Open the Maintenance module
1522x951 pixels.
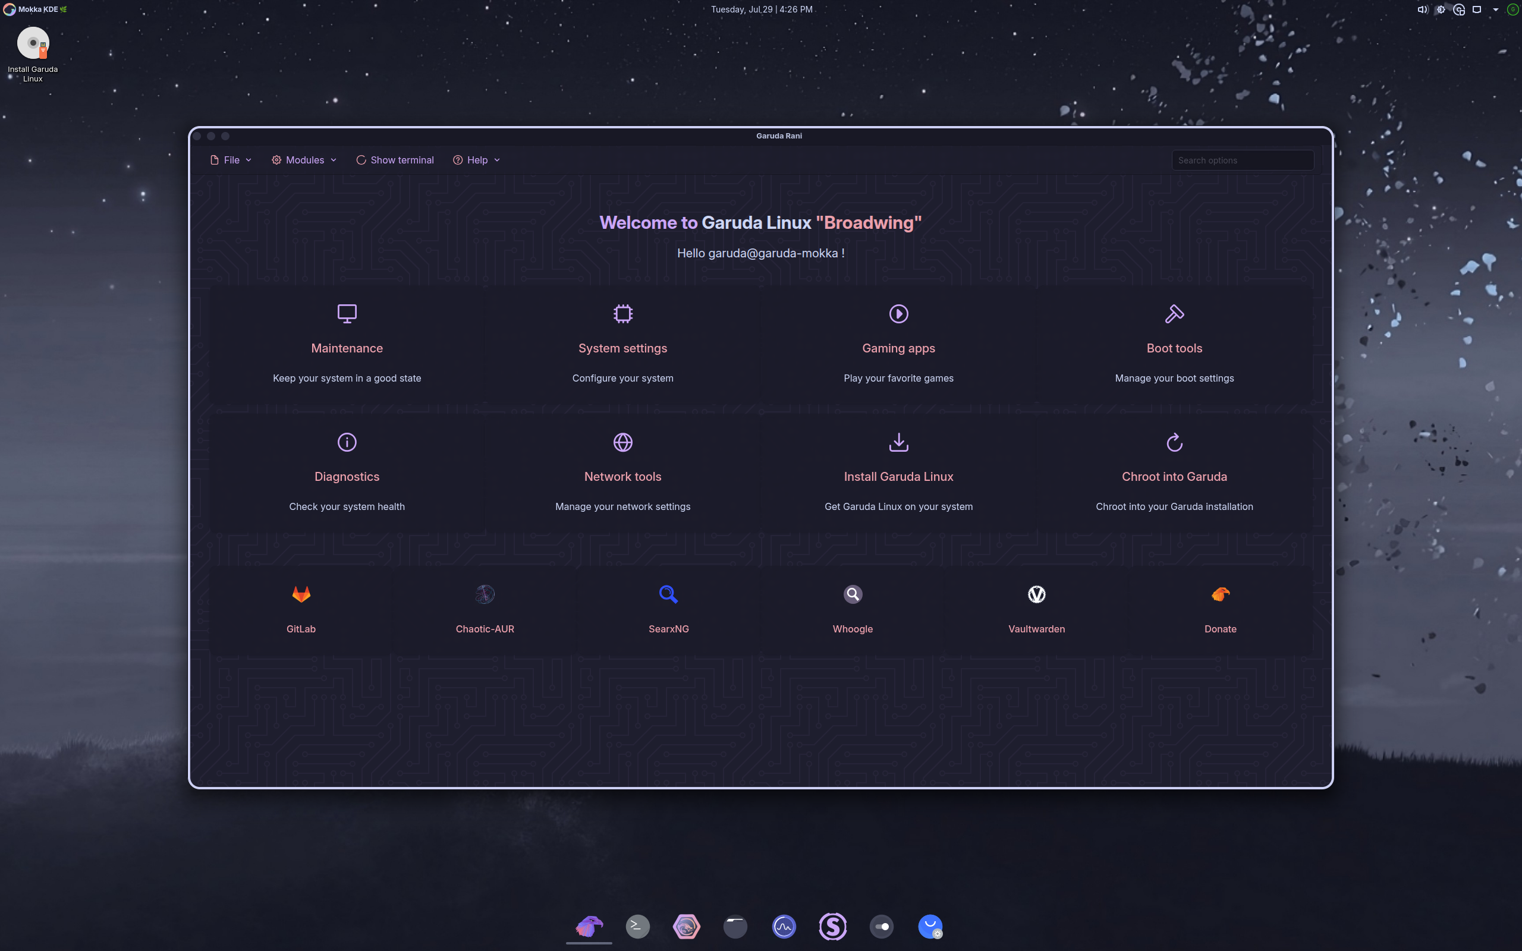pyautogui.click(x=347, y=345)
